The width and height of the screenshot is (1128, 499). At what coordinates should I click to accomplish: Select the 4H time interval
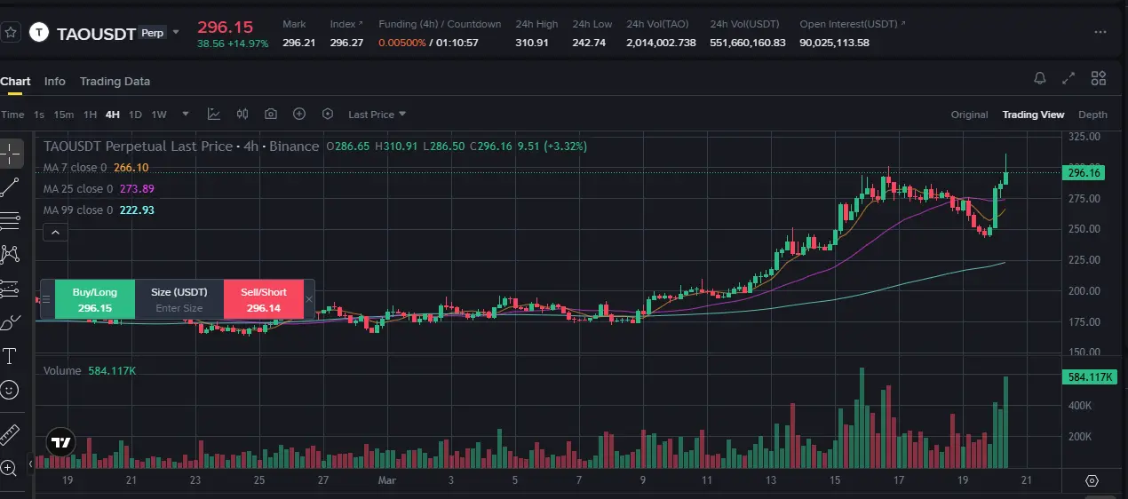[113, 115]
